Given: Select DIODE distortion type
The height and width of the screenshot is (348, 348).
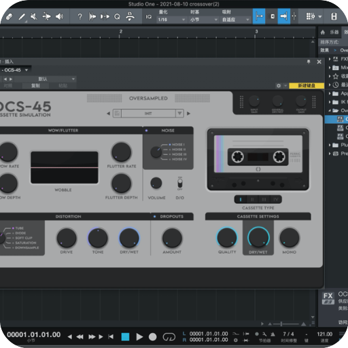Looking at the screenshot, I should (x=20, y=233).
